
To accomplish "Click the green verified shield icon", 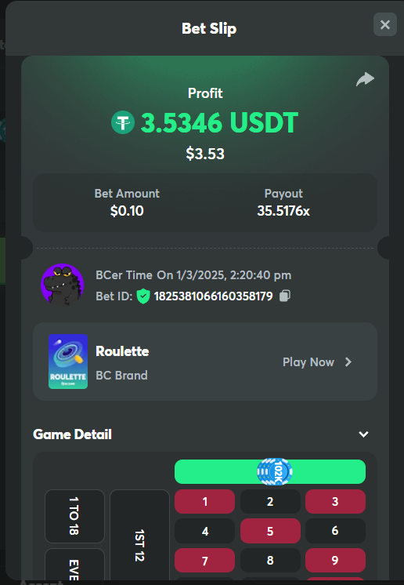I will coord(143,296).
